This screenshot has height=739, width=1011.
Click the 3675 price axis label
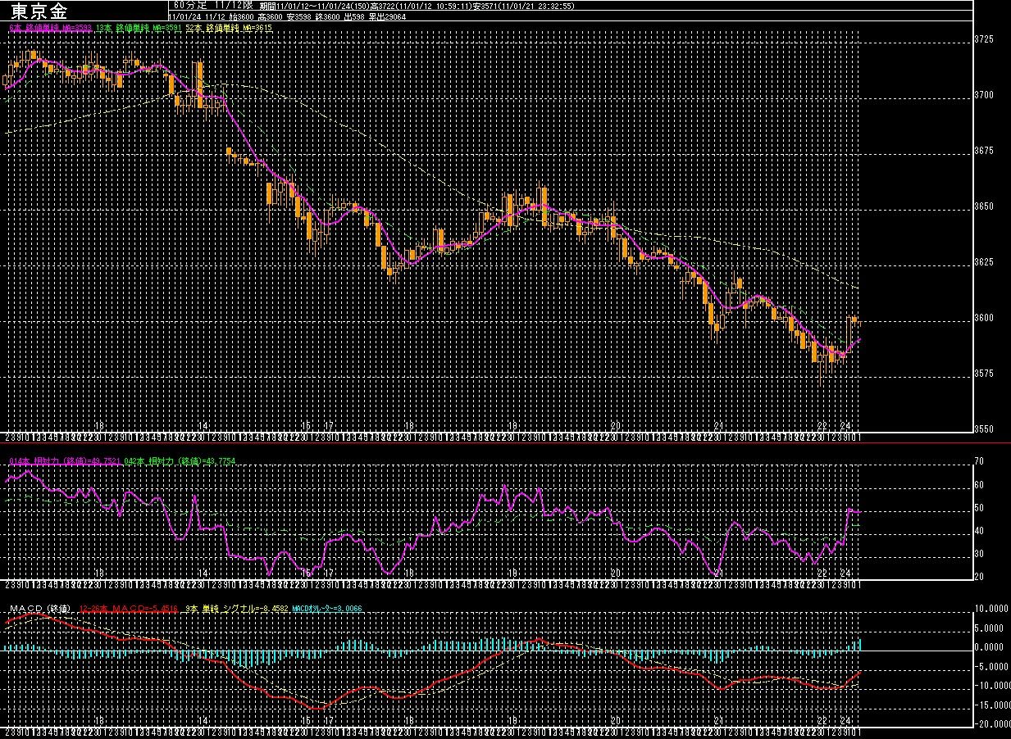click(x=982, y=151)
